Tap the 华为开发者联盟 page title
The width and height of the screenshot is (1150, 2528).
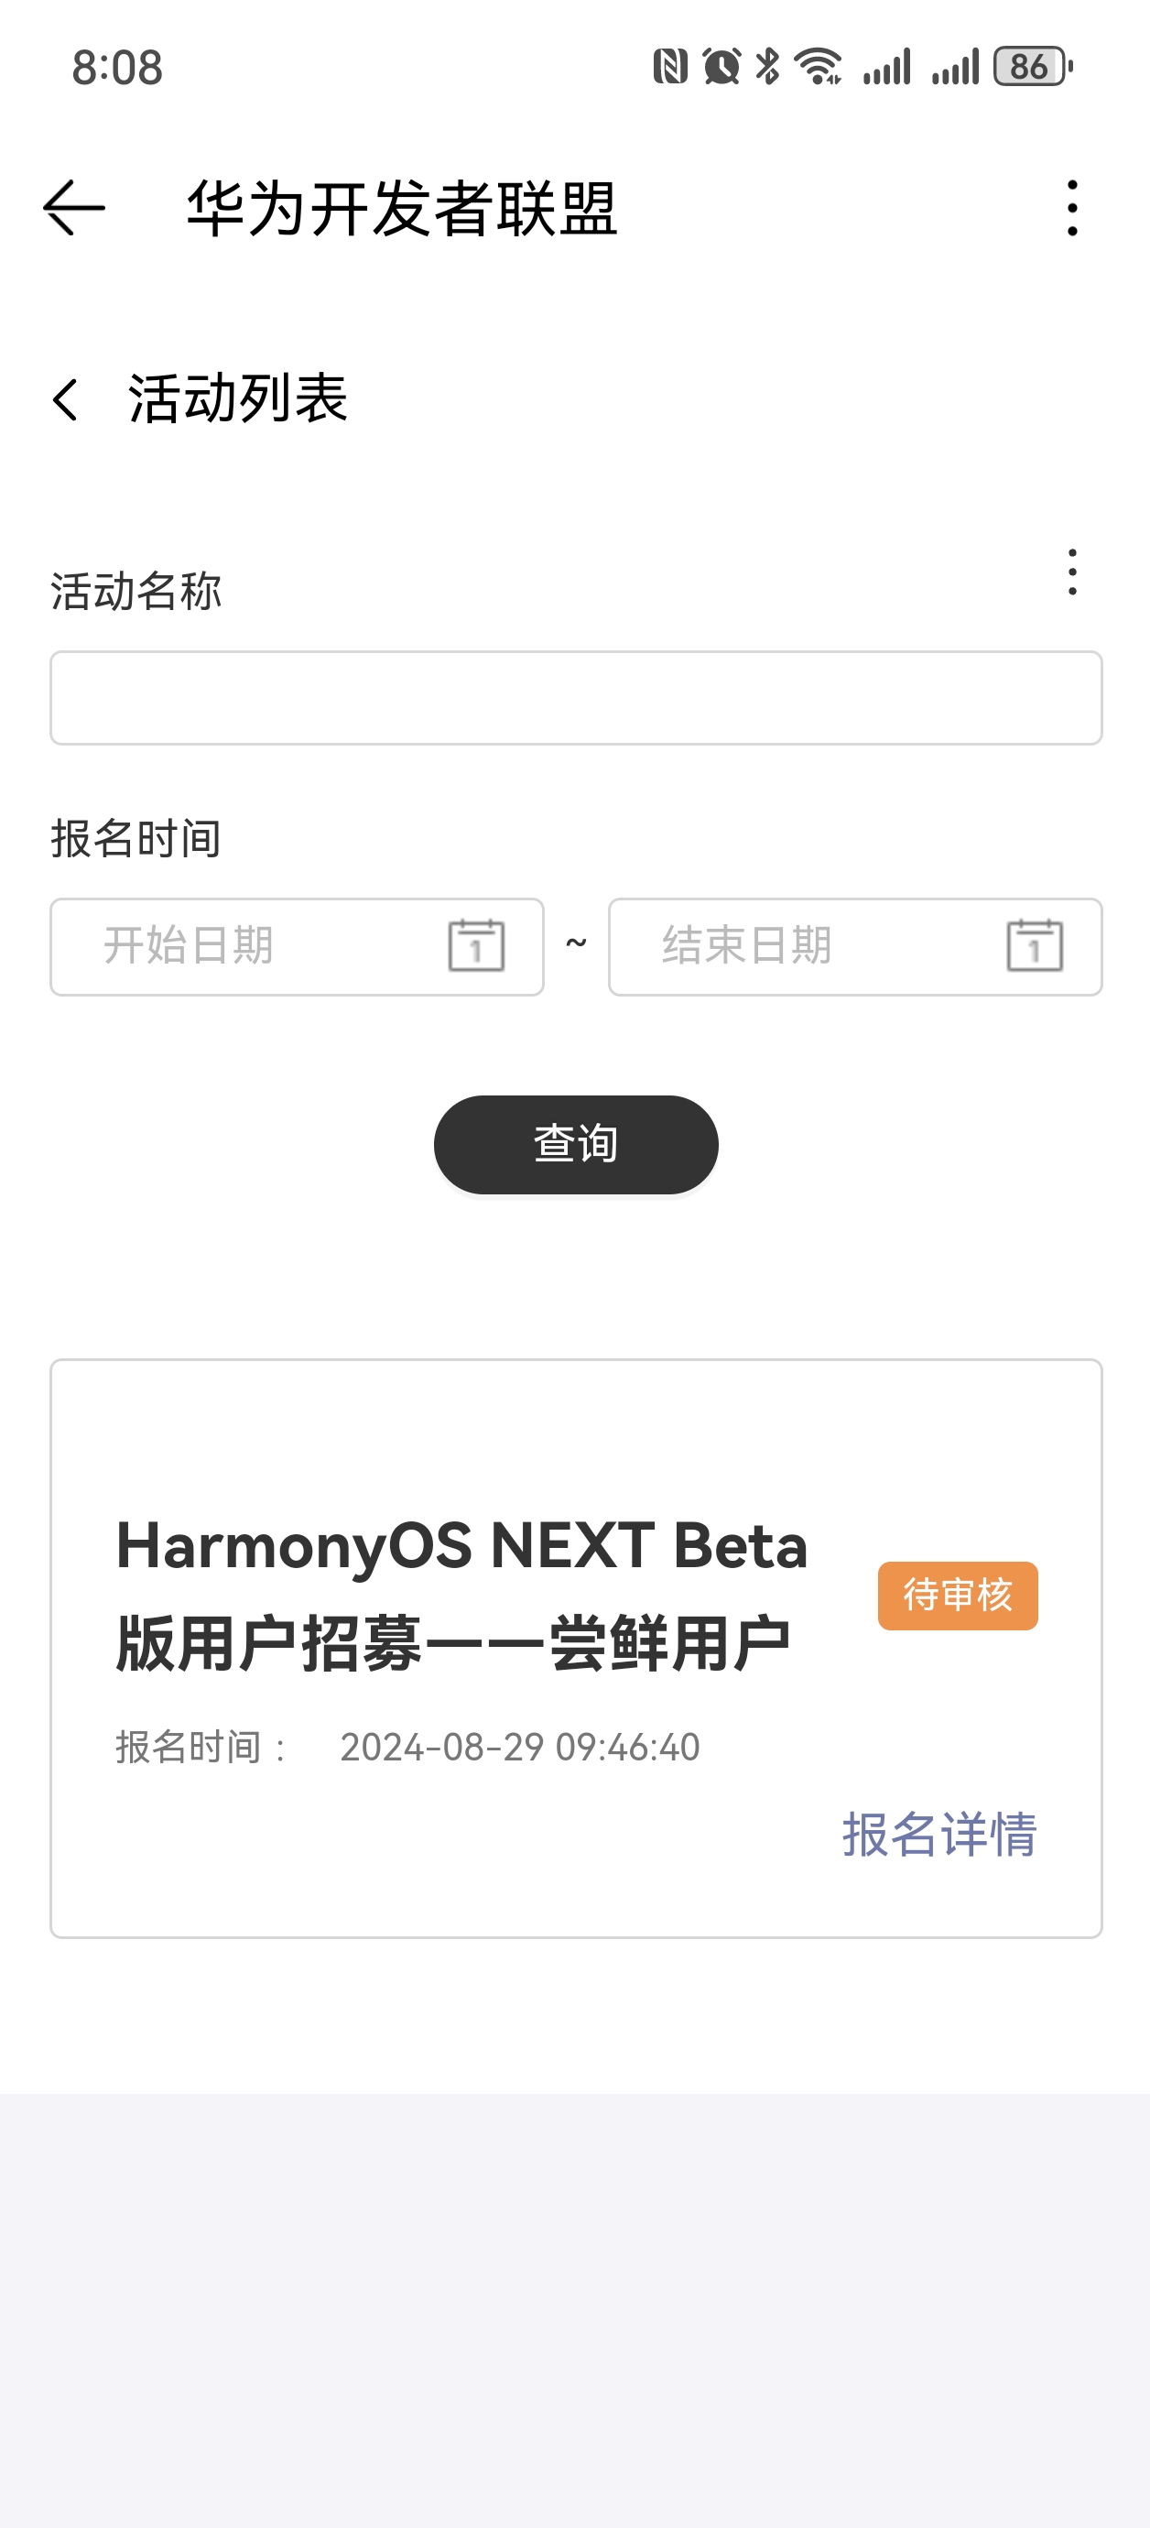coord(401,208)
